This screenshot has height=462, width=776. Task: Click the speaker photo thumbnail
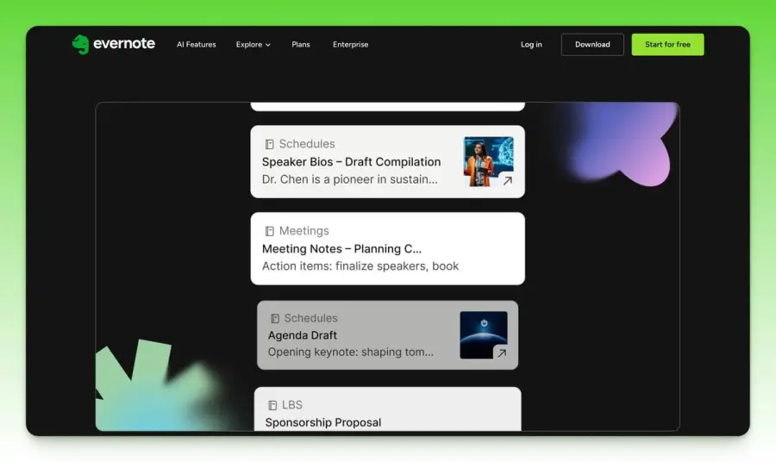tap(489, 162)
